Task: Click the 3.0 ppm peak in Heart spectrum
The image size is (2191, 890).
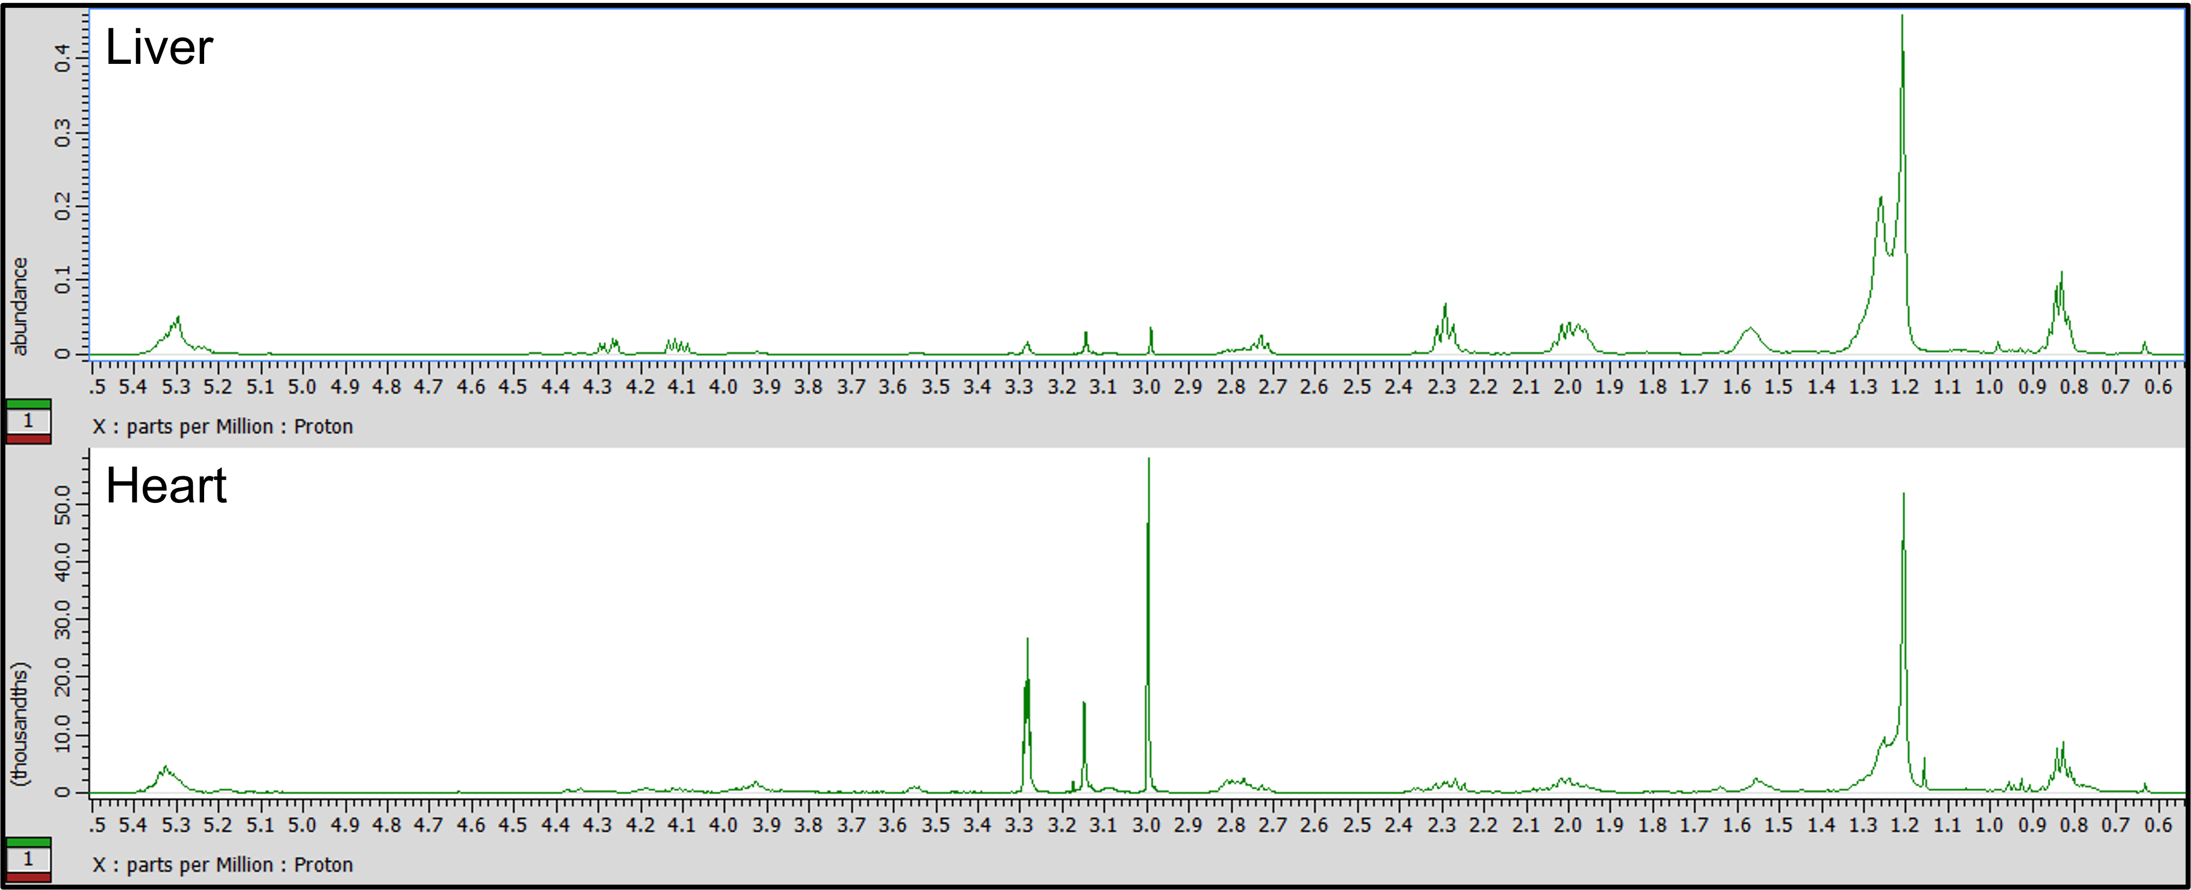Action: coord(1148,595)
